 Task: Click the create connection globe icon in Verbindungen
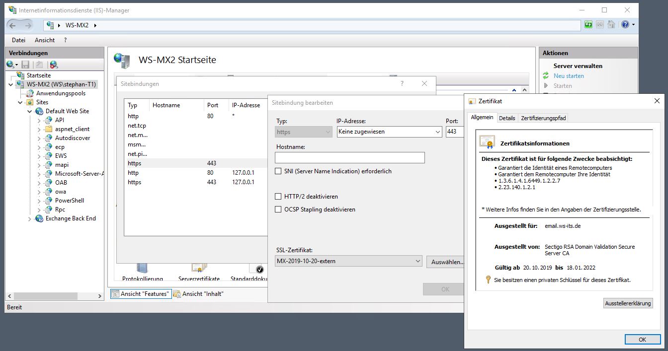point(10,65)
